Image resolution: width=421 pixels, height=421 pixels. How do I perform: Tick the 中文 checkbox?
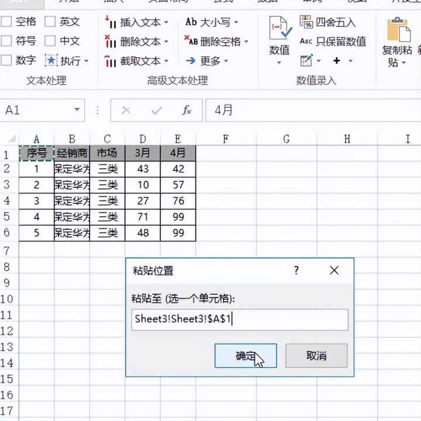click(x=50, y=41)
